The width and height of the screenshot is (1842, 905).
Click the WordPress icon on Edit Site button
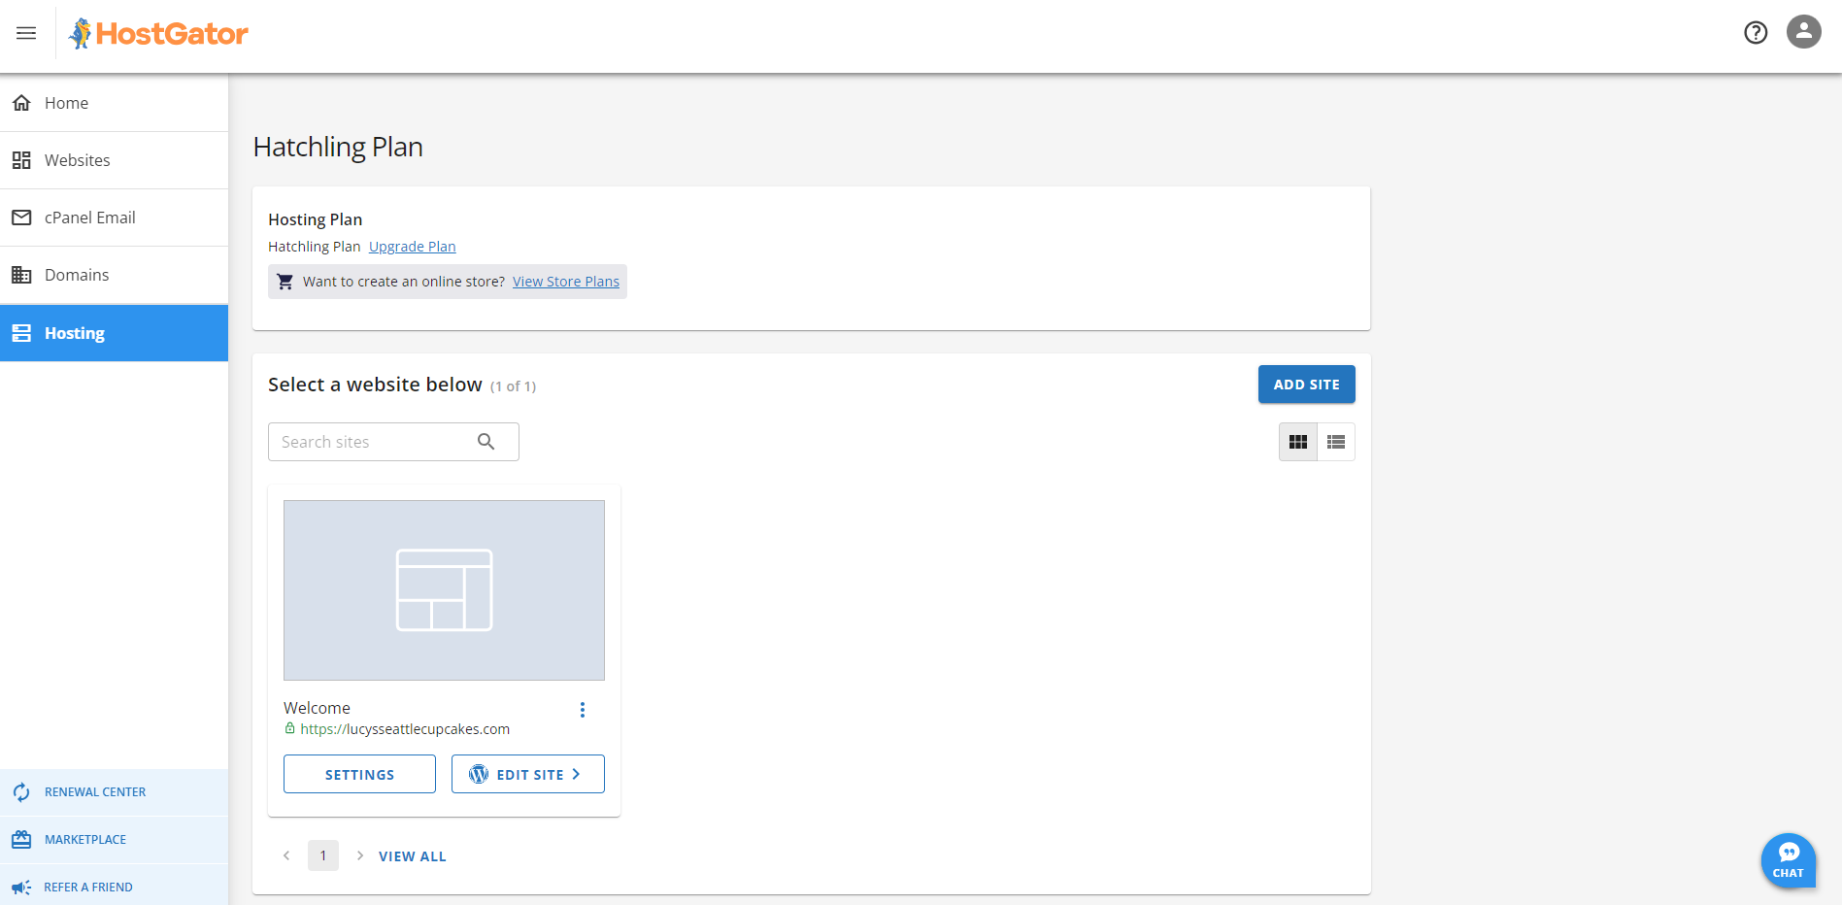tap(478, 774)
